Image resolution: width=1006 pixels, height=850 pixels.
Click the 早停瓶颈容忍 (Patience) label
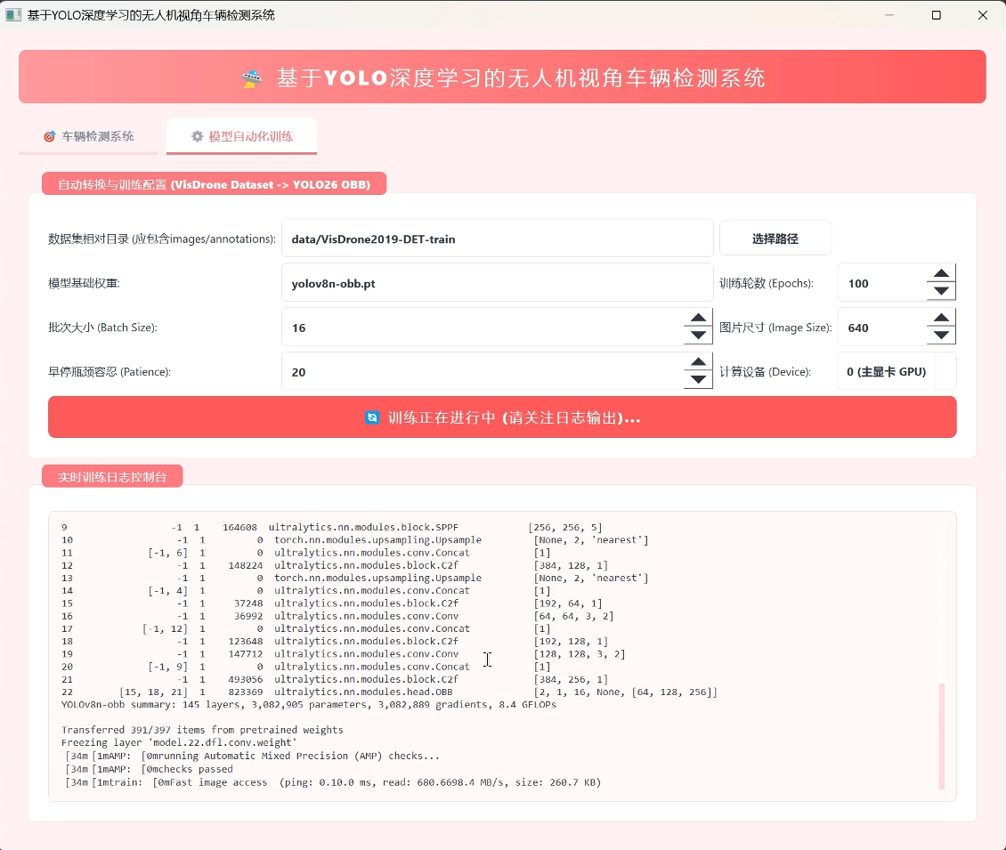pyautogui.click(x=110, y=371)
